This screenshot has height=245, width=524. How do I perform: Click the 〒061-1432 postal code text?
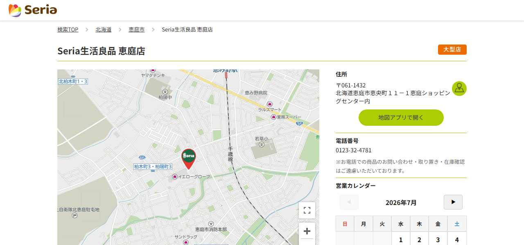coord(351,85)
